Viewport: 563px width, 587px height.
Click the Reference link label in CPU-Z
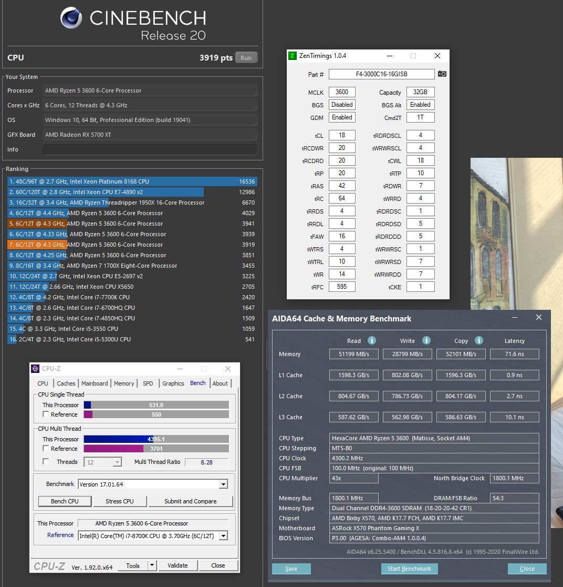[60, 535]
